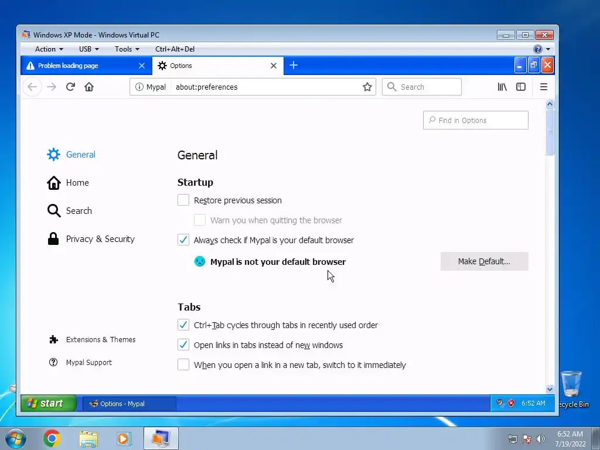Open the Home category in sidebar
600x450 pixels.
click(68, 183)
